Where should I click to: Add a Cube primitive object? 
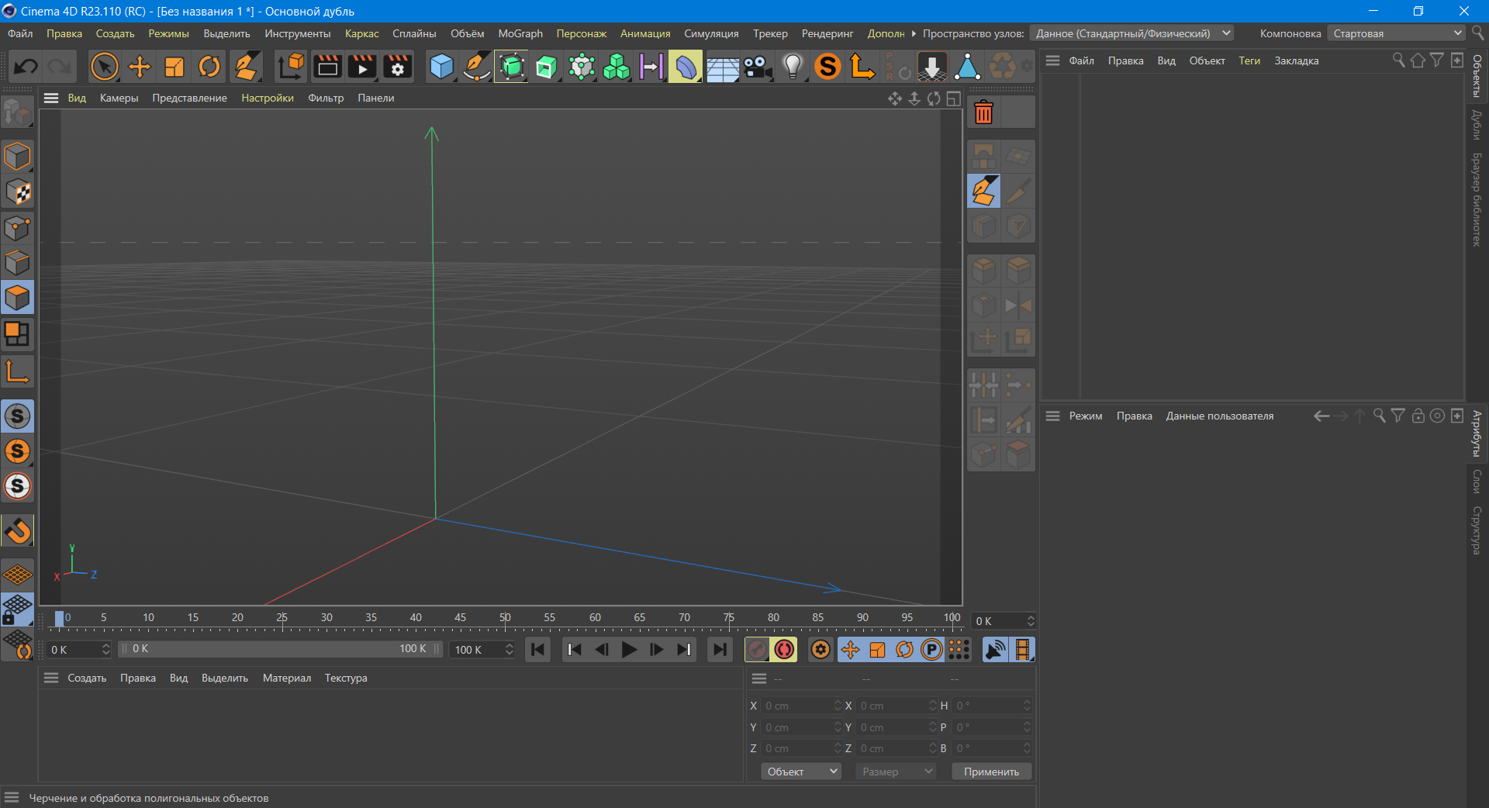pyautogui.click(x=441, y=67)
